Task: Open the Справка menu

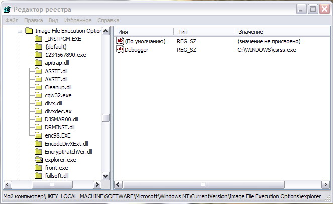Action: point(108,21)
